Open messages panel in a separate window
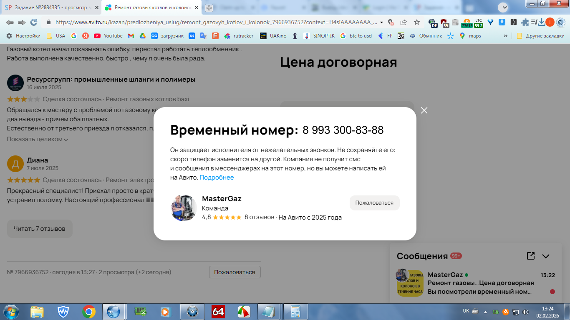The width and height of the screenshot is (570, 320). [x=531, y=256]
